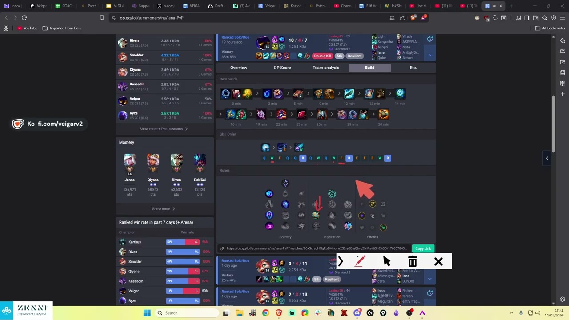Click the Ryze champion stats row icon

tap(122, 116)
